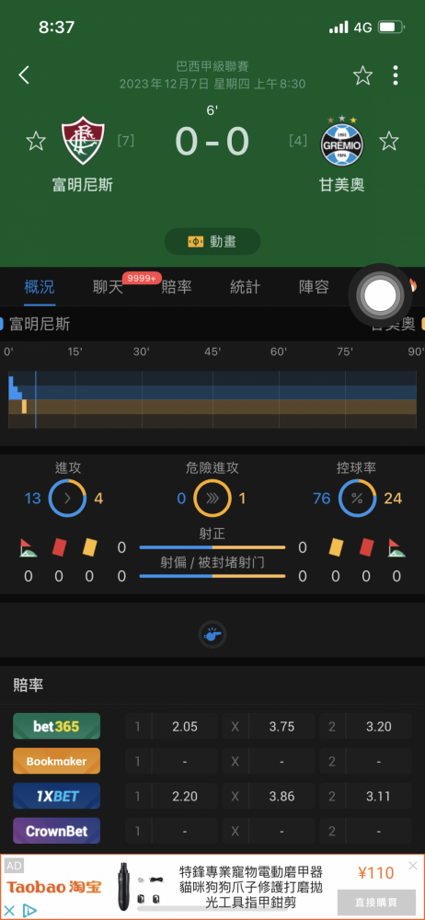Favorite this match with the top star
The width and height of the screenshot is (425, 920).
362,75
